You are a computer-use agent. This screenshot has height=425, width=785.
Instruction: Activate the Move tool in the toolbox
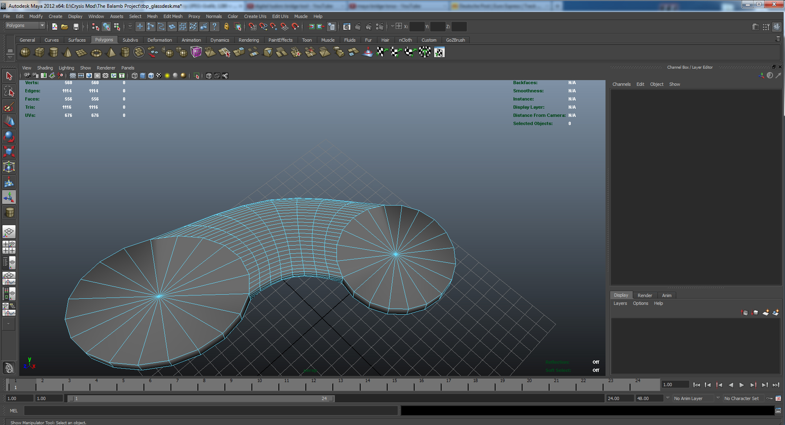[9, 121]
